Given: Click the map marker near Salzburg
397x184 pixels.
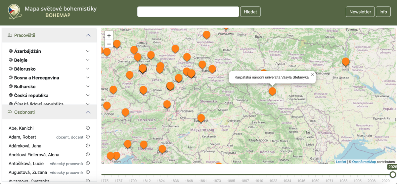Looking at the screenshot, I should tap(125, 112).
